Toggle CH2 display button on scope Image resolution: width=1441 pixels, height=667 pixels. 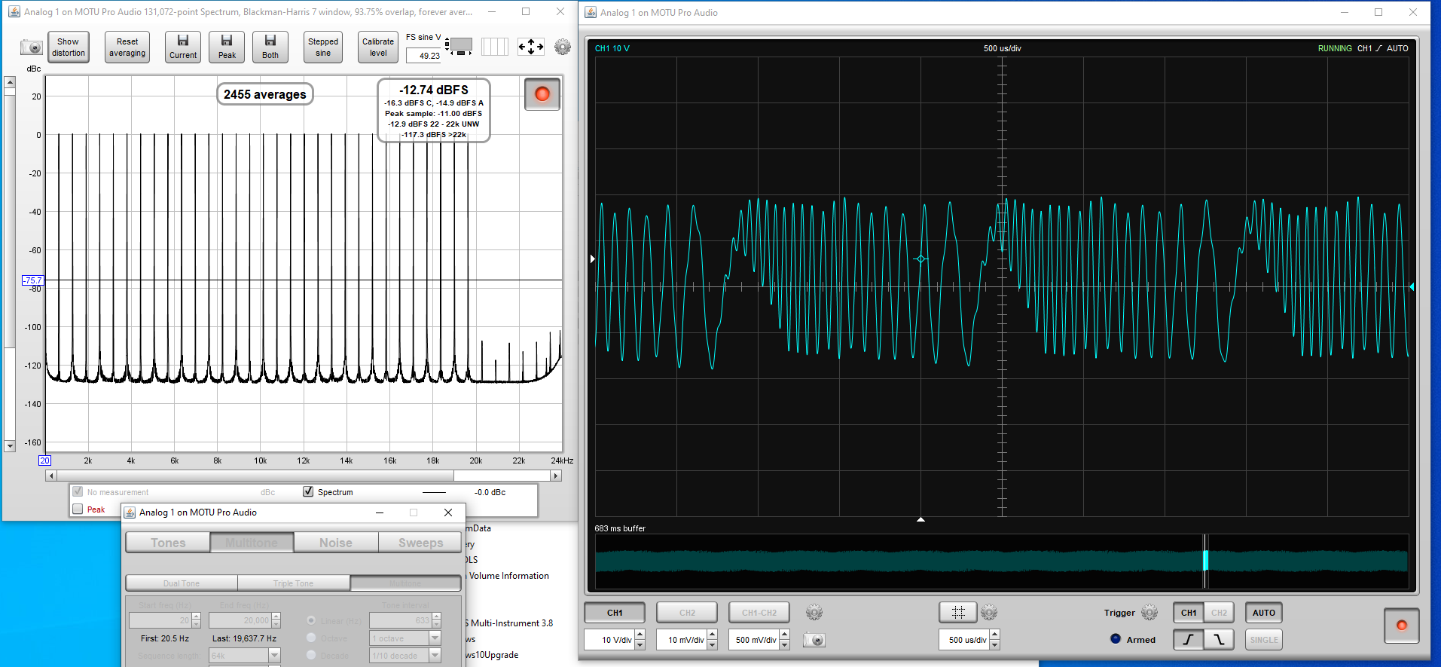point(687,613)
